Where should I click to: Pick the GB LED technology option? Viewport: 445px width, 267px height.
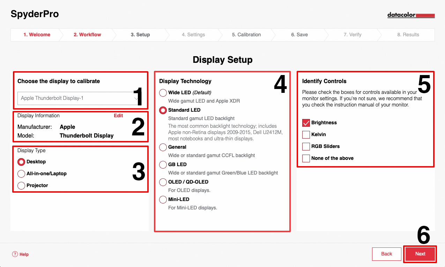point(163,165)
